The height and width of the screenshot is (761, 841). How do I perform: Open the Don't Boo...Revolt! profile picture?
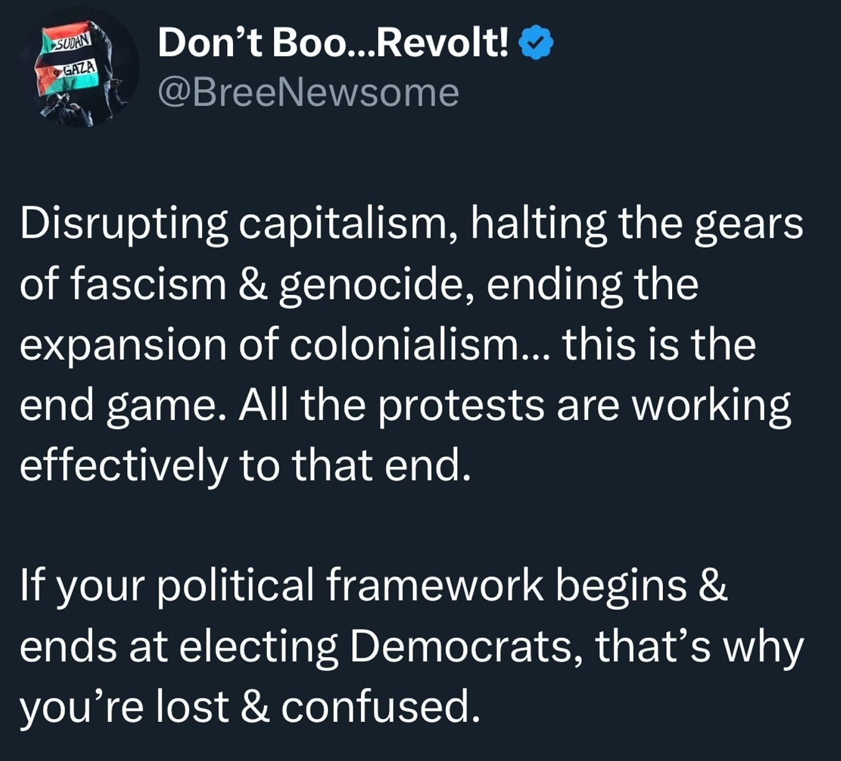point(79,68)
